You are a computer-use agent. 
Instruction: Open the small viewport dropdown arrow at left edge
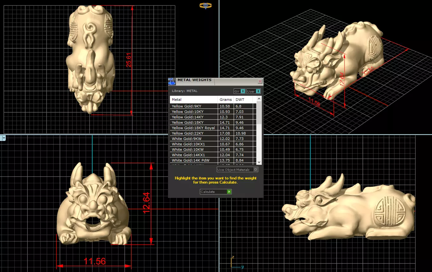click(x=4, y=138)
